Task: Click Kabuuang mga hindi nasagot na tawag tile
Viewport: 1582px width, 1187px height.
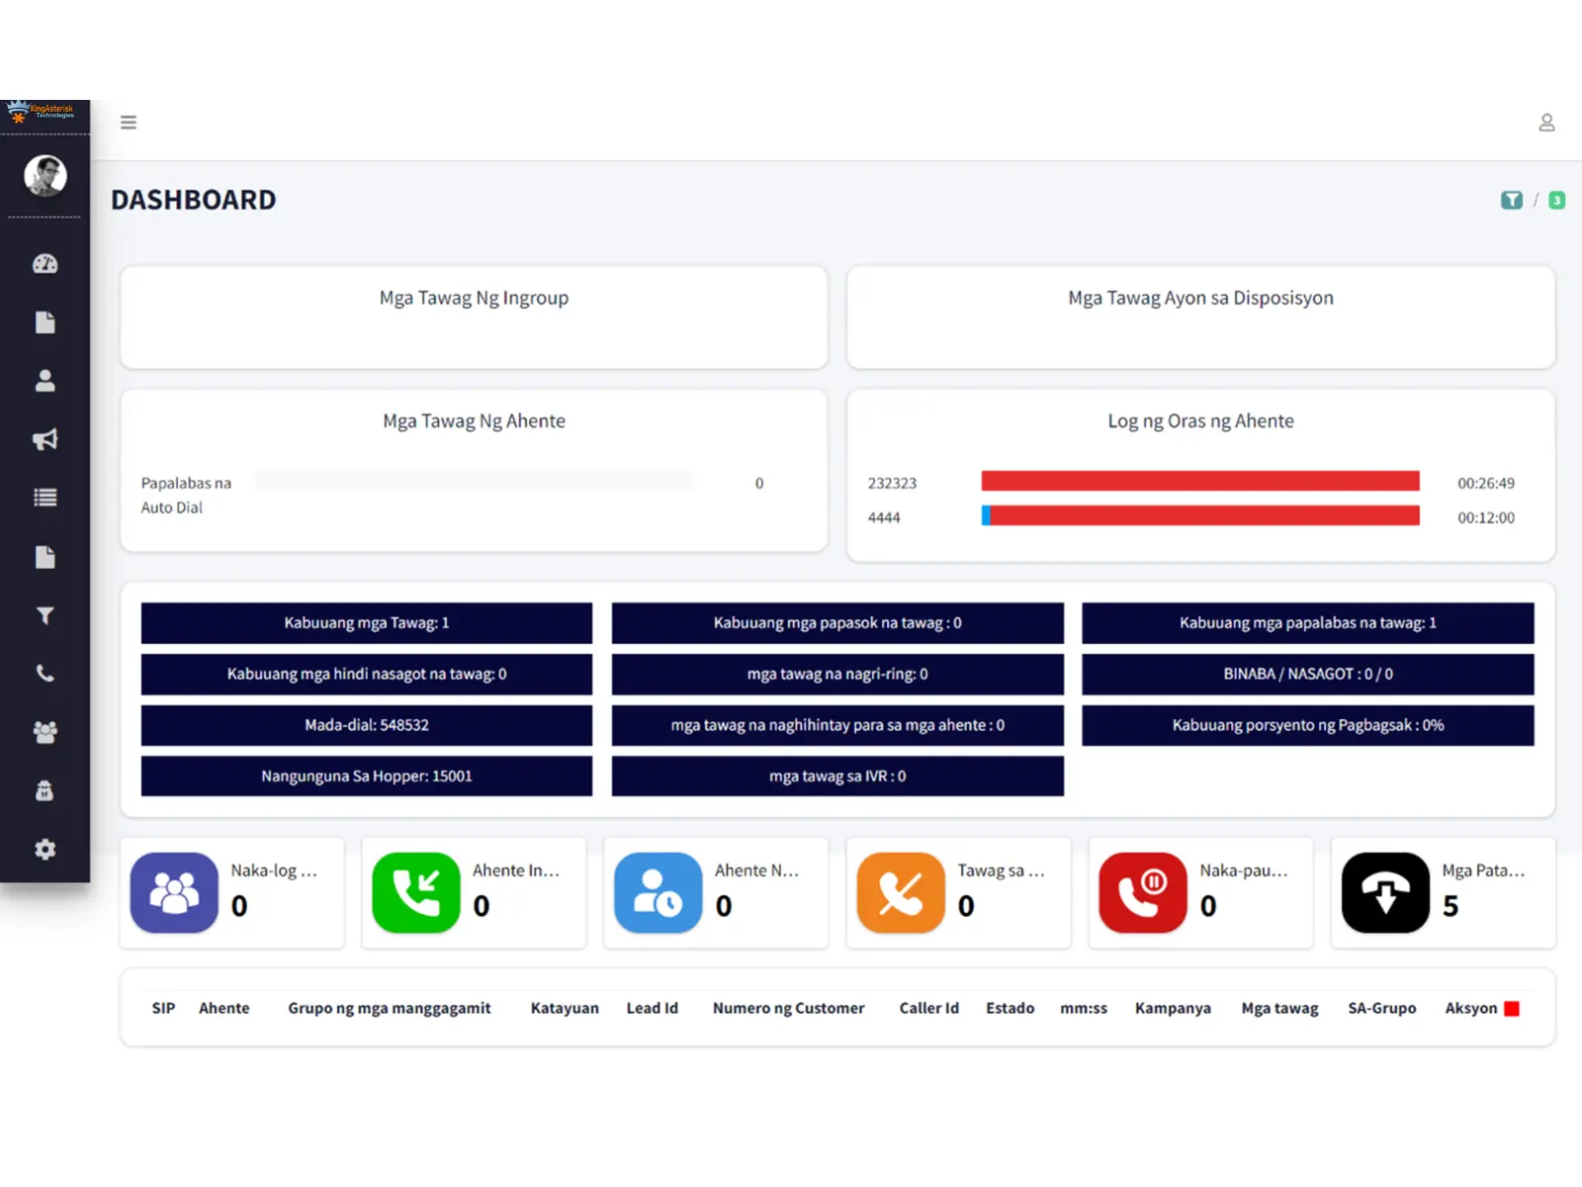Action: 367,675
